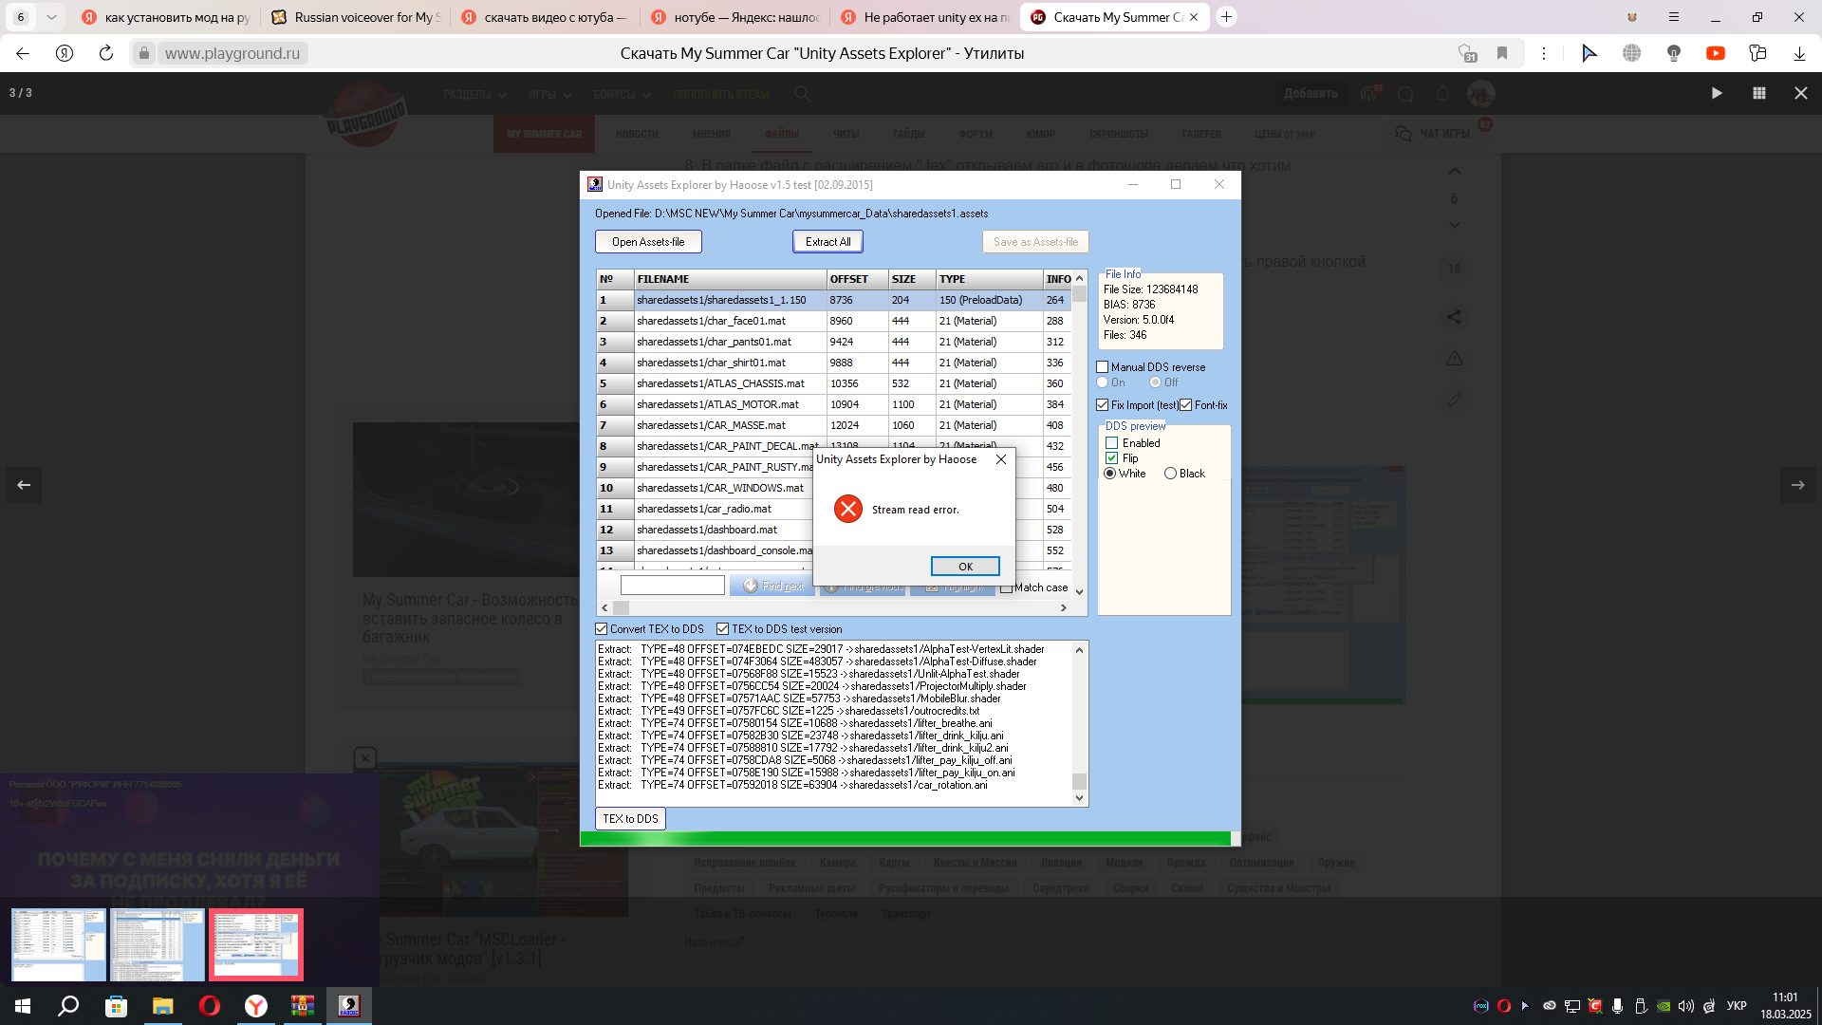Viewport: 1822px width, 1025px height.
Task: Click the Save as Assets-file button
Action: [1035, 242]
